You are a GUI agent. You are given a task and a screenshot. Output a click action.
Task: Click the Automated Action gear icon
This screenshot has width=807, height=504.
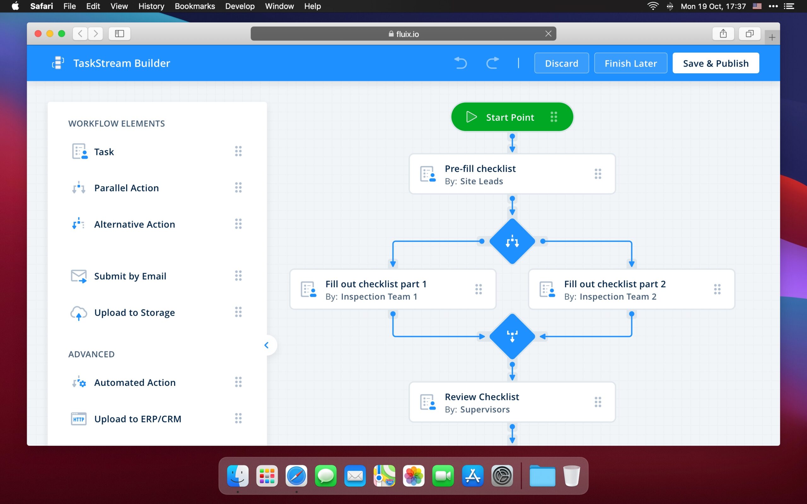79,382
